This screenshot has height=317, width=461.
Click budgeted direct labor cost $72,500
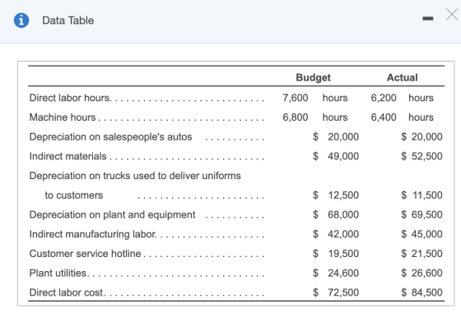pyautogui.click(x=336, y=292)
